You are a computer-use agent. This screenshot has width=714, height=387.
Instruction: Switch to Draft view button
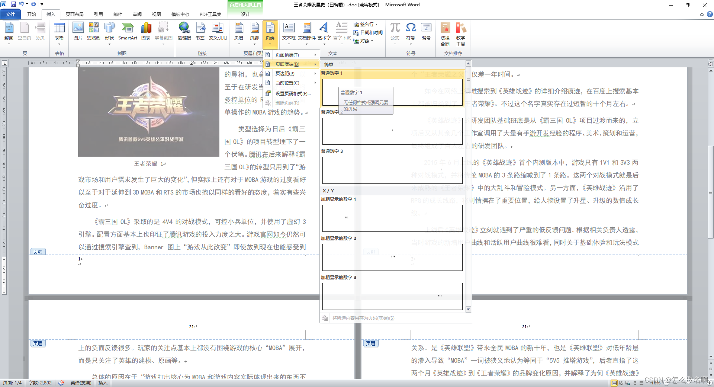coord(642,383)
